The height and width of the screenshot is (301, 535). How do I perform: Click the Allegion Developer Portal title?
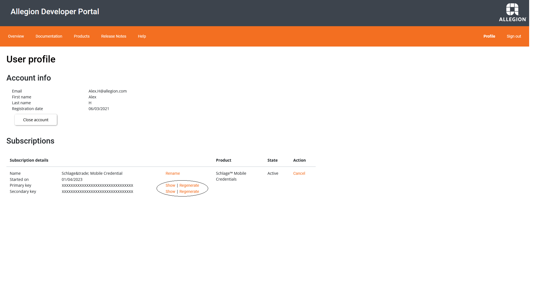(55, 11)
